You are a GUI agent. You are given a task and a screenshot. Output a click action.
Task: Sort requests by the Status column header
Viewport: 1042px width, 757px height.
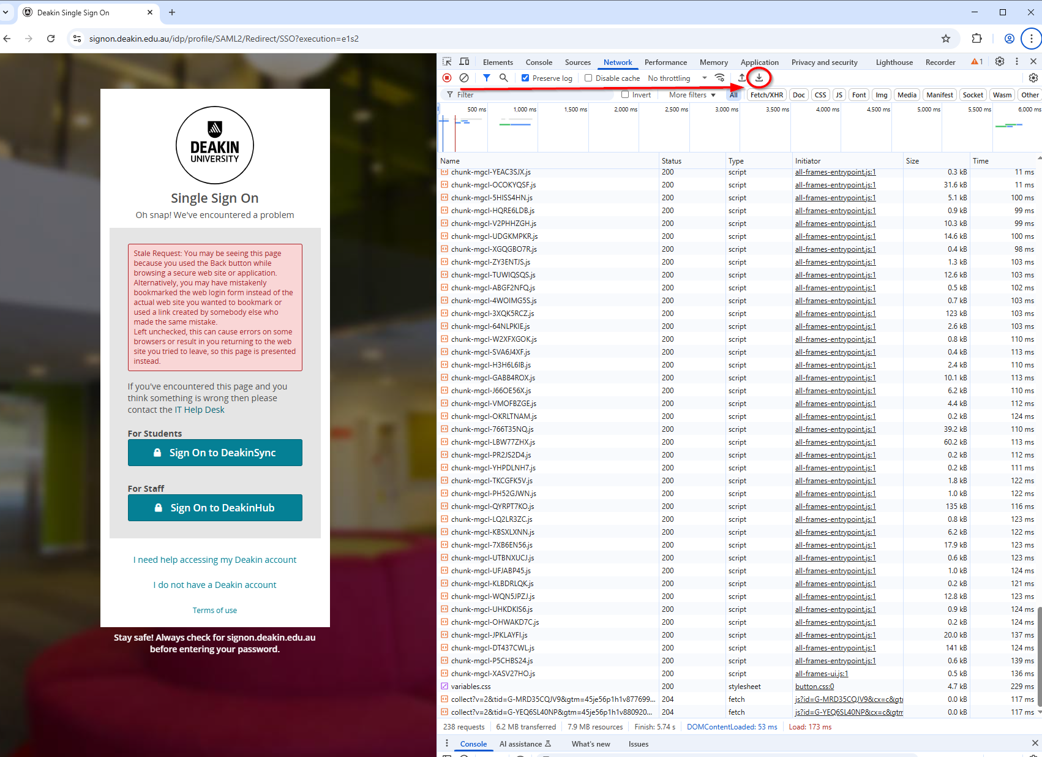coord(692,161)
